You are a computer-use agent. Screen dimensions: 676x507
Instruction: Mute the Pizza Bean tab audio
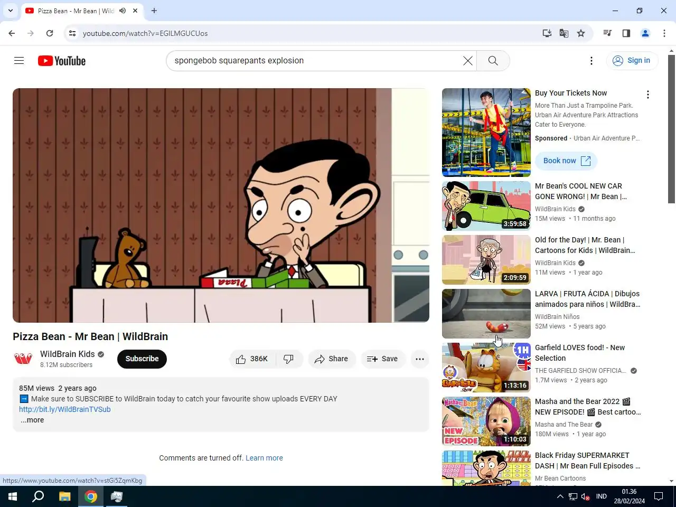123,11
